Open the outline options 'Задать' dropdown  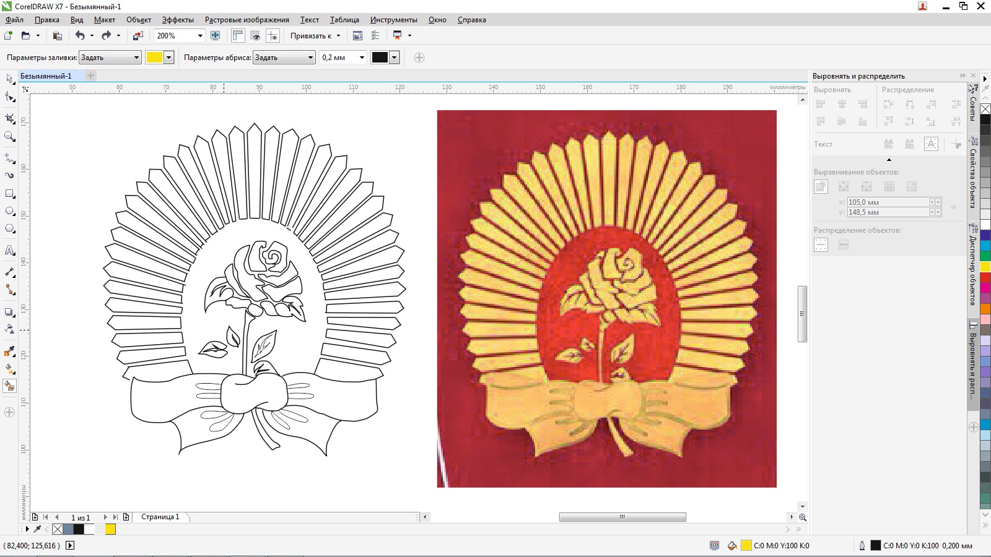tap(284, 58)
